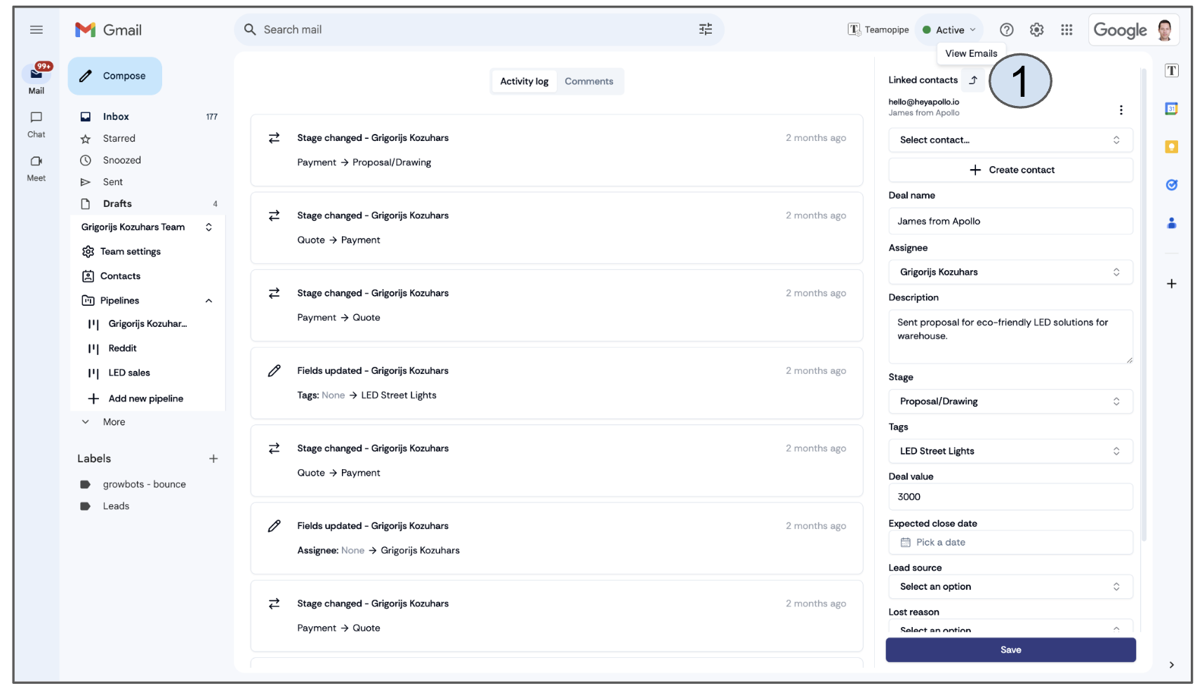Open Google Keep side panel icon
1202x693 pixels.
pyautogui.click(x=1170, y=147)
